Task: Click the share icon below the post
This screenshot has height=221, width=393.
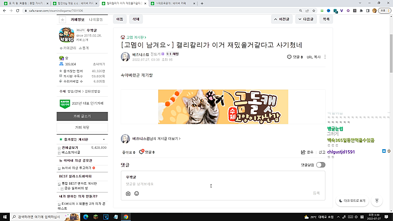Action: [x=303, y=152]
